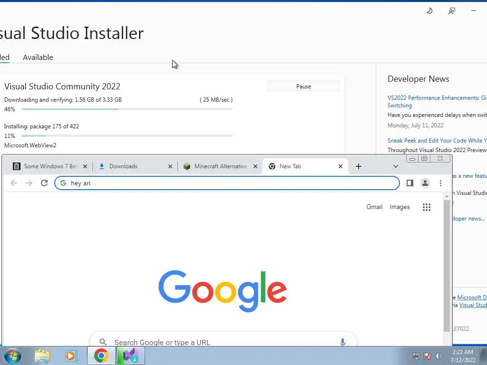Open volume speaker icon in tray
487x365 pixels.
tap(439, 356)
